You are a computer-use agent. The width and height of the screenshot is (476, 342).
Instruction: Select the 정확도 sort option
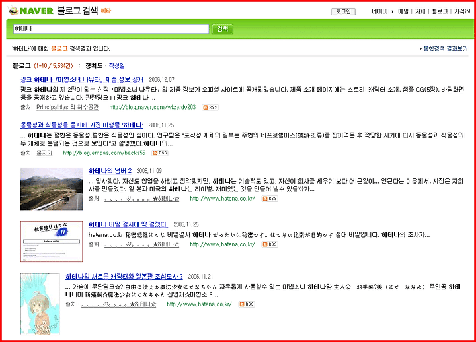(x=94, y=66)
